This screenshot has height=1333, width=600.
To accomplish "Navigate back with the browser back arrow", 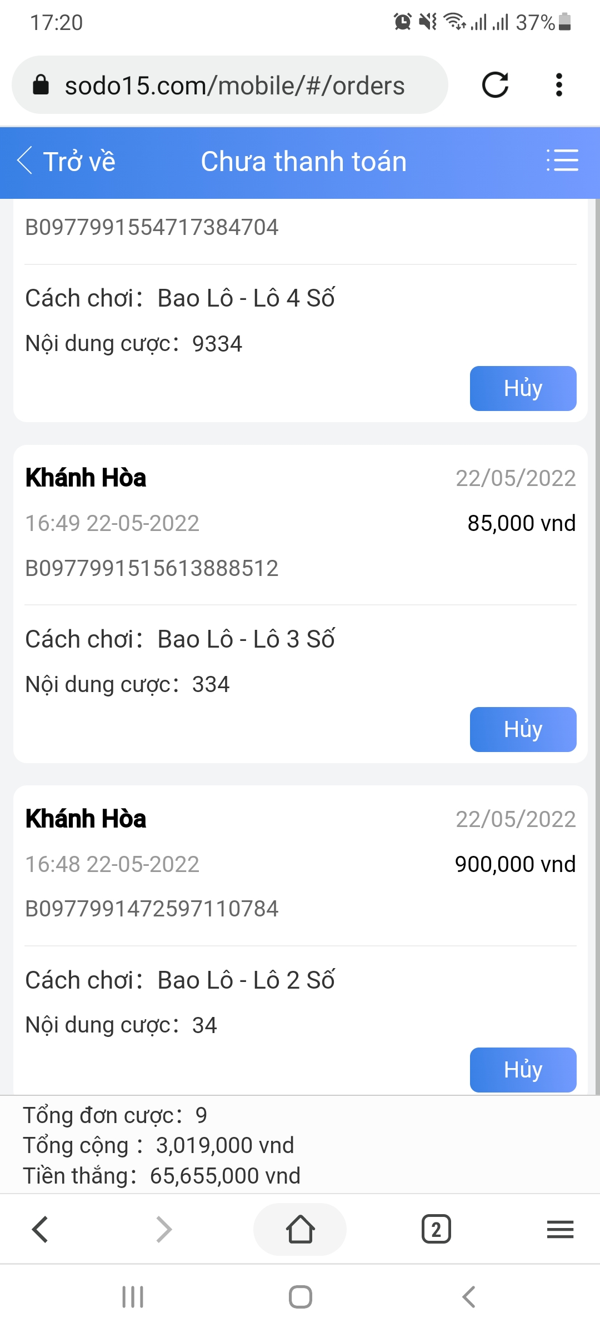I will 40,1229.
